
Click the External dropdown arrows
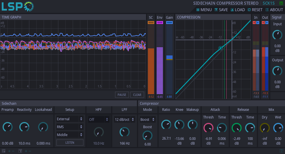[81, 119]
